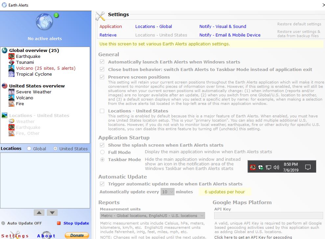The image size is (325, 239).
Task: Click the "6 updates per hour" text
Action: [x=225, y=192]
